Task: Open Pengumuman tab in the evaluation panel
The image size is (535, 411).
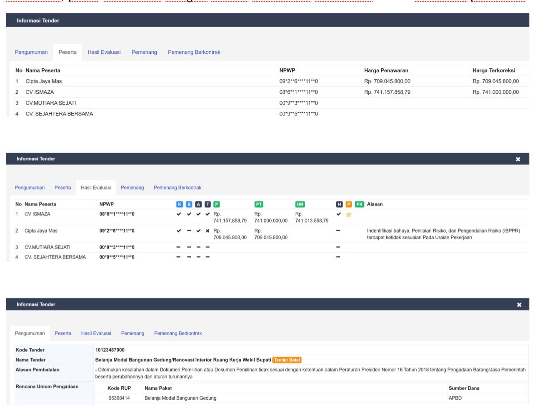Action: pyautogui.click(x=30, y=188)
